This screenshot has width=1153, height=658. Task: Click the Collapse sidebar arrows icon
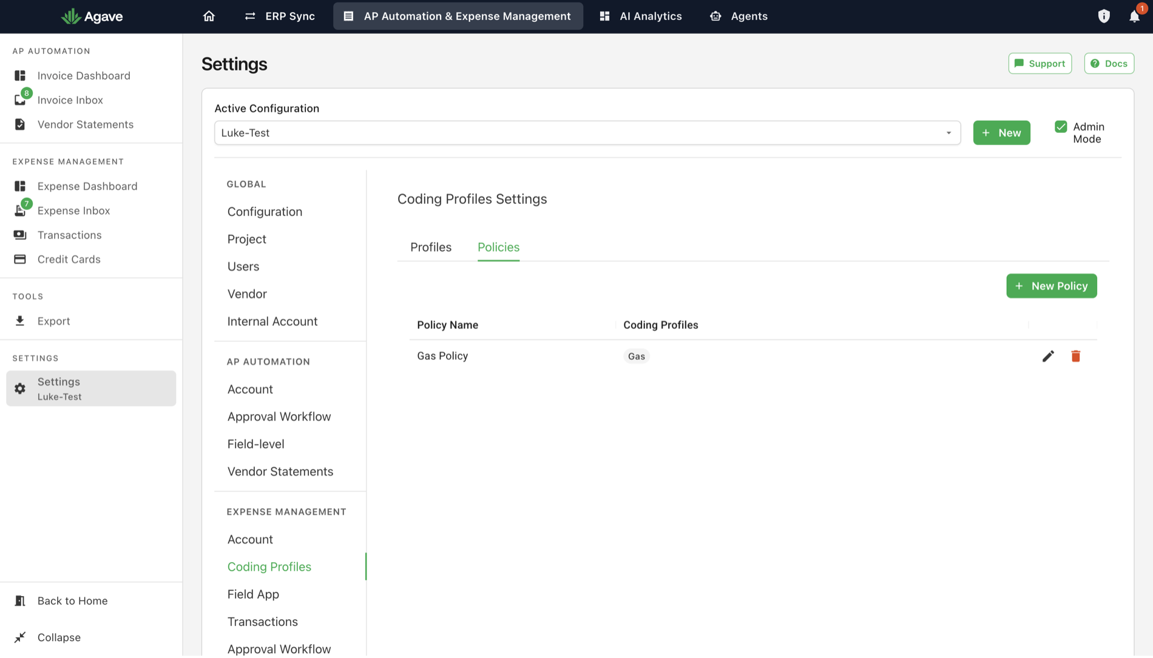point(20,637)
